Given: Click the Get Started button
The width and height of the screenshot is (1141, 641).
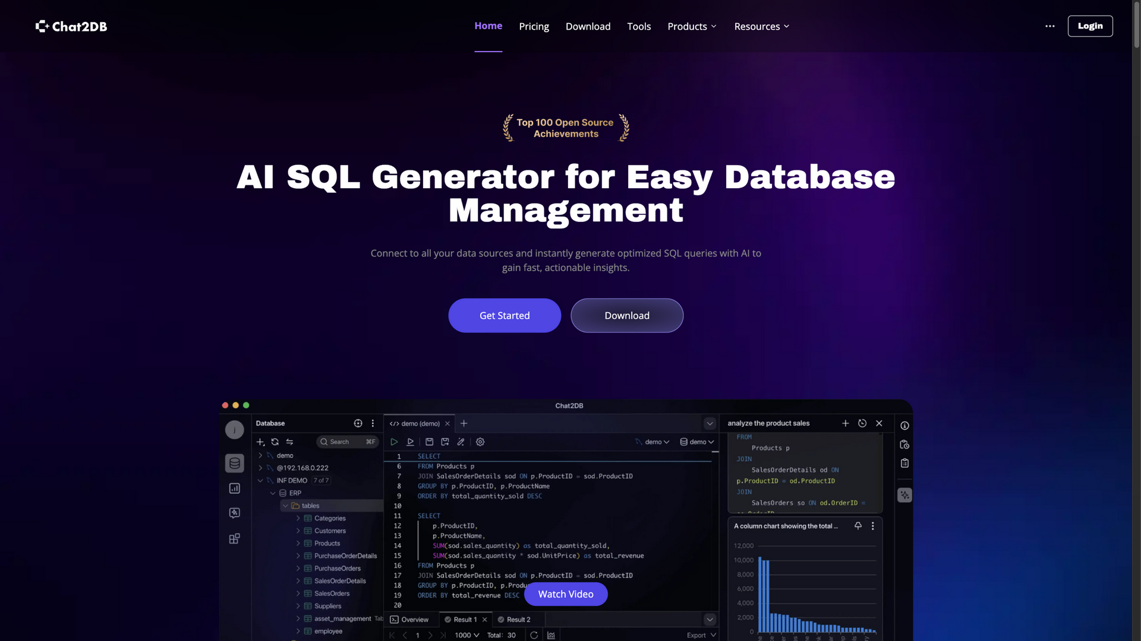Looking at the screenshot, I should [x=505, y=316].
